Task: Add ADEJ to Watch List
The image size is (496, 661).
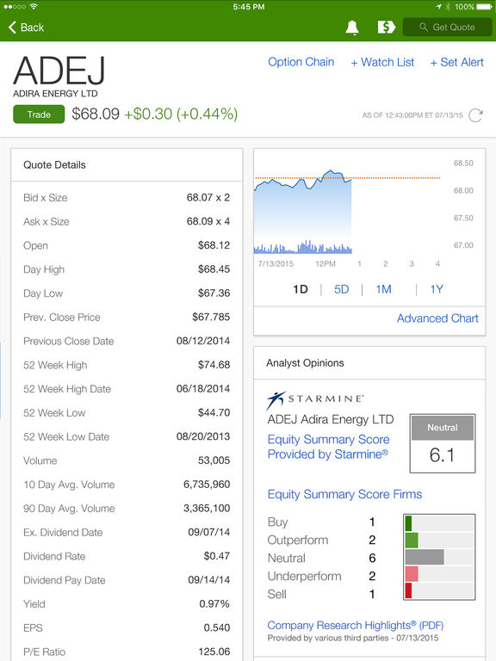Action: click(382, 62)
